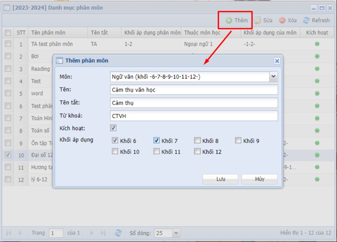This screenshot has width=337, height=242.
Task: Sort by Khối áp dụng phân môn header
Action: pos(152,33)
